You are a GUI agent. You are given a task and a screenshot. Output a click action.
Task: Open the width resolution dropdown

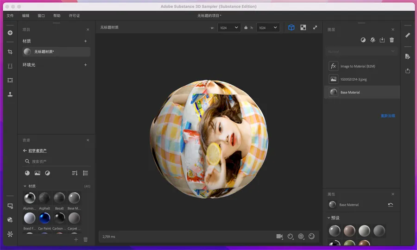click(229, 28)
